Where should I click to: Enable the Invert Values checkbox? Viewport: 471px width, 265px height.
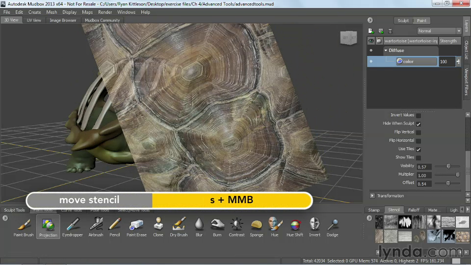pyautogui.click(x=419, y=115)
